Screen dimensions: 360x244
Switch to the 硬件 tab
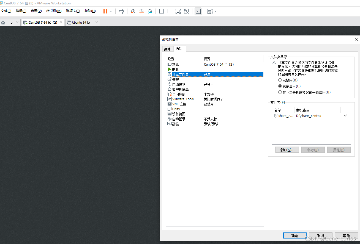pyautogui.click(x=167, y=49)
